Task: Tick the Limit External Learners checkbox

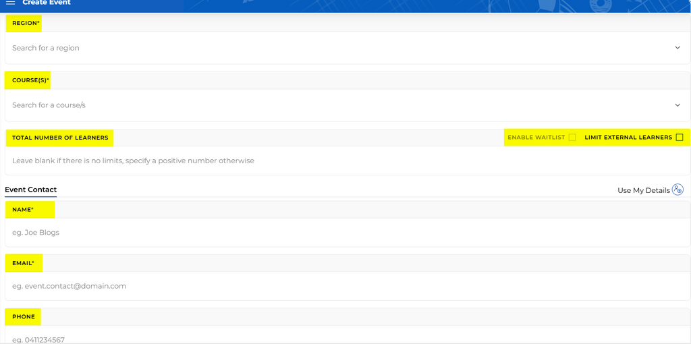Action: pyautogui.click(x=680, y=138)
